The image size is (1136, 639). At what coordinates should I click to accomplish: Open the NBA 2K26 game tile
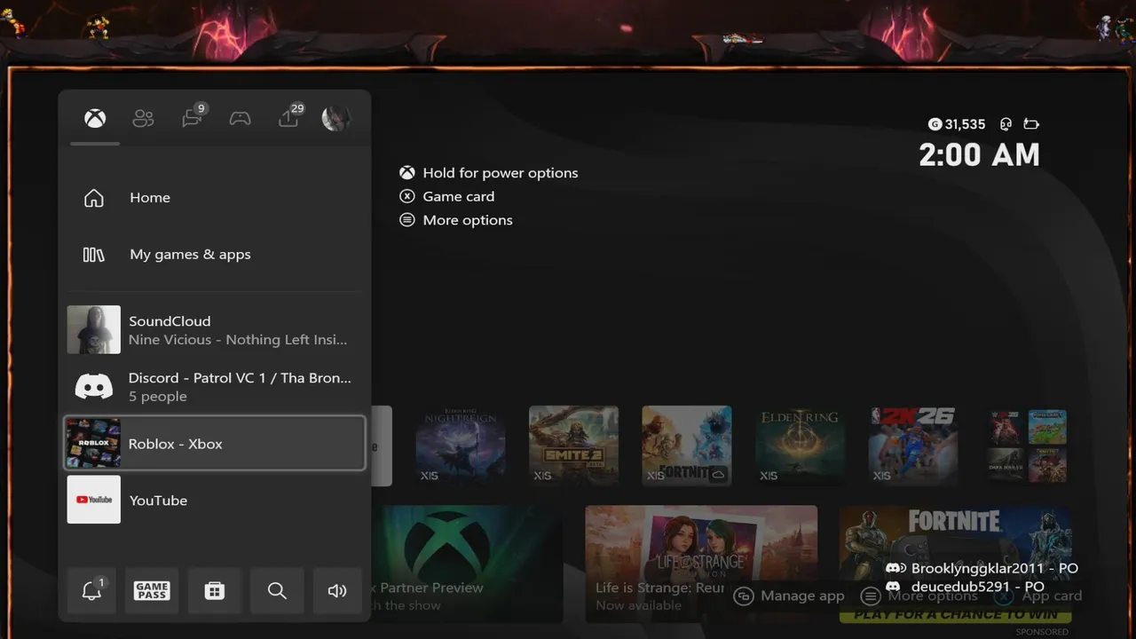tap(913, 446)
